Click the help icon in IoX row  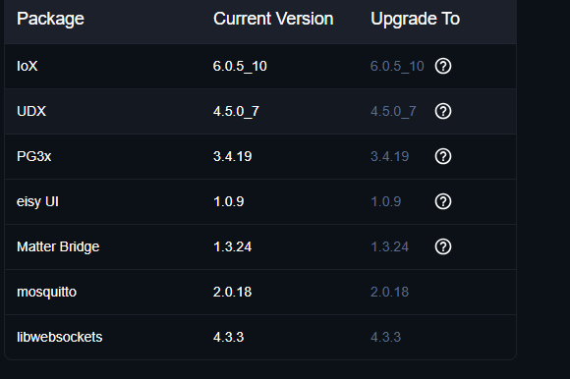click(x=443, y=66)
